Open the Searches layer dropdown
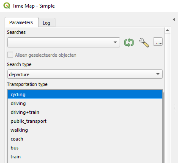This screenshot has height=163, width=178. 63,42
